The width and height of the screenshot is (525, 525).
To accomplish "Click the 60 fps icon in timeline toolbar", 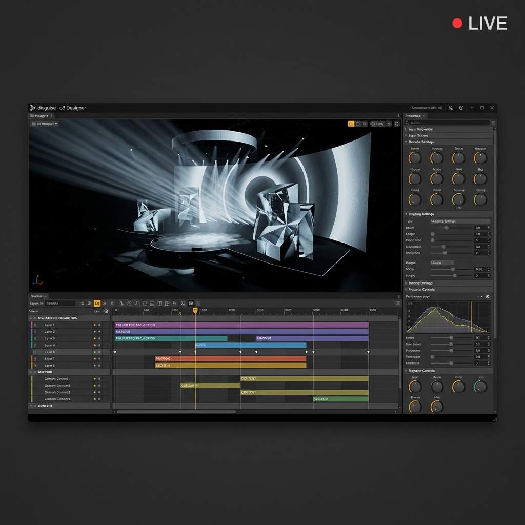I will coord(192,303).
